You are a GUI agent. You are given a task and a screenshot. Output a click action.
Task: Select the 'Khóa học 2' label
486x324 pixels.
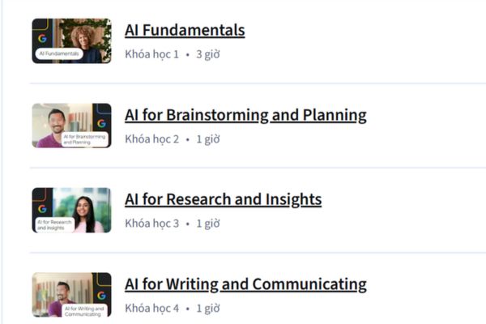pyautogui.click(x=151, y=139)
